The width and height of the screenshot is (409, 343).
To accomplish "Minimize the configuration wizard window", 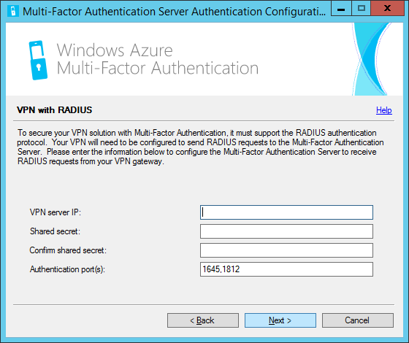I will (341, 9).
